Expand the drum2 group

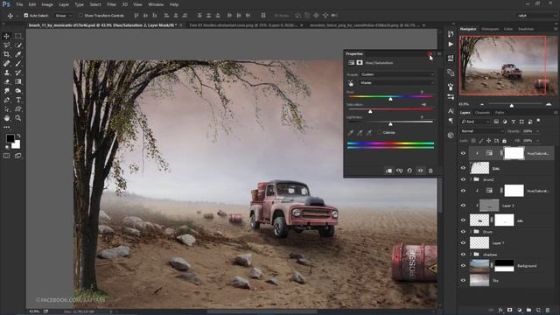coord(471,179)
